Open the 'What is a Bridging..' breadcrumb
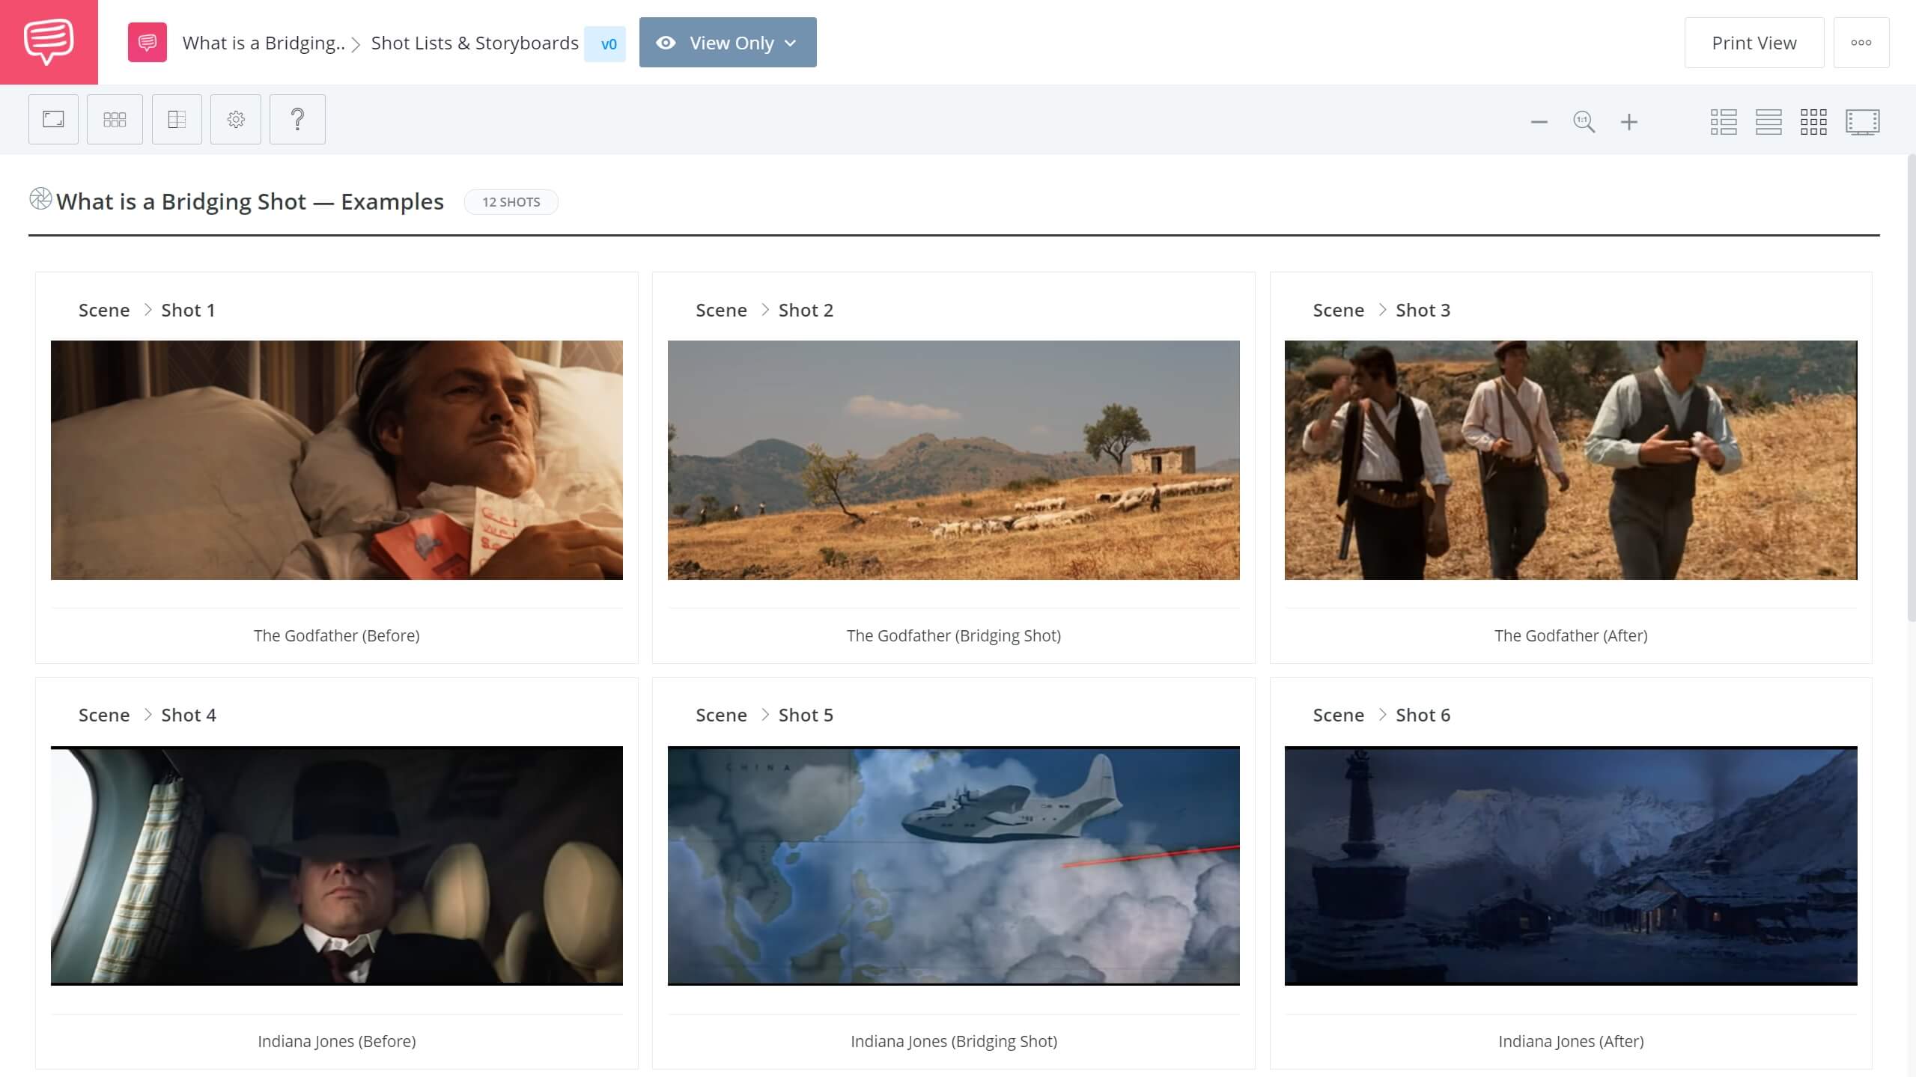Viewport: 1916px width, 1077px height. tap(264, 43)
